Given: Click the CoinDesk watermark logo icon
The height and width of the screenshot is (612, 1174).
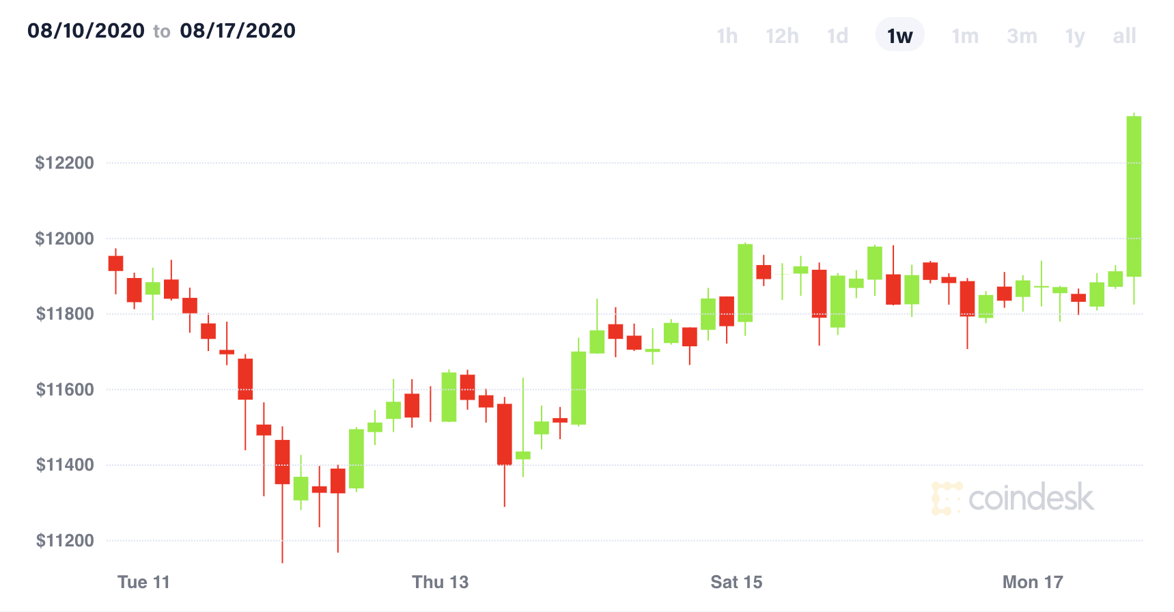Looking at the screenshot, I should [946, 499].
